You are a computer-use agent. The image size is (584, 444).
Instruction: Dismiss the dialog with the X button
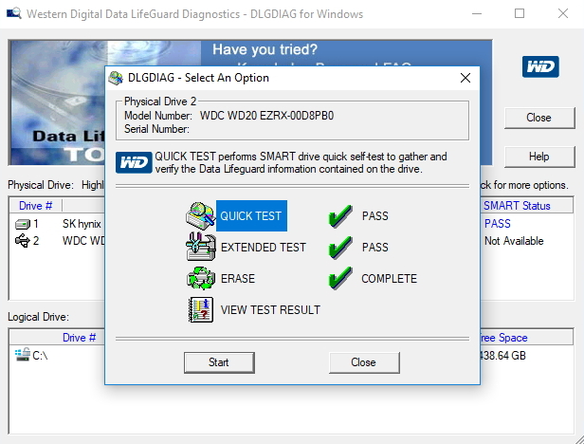tap(465, 78)
